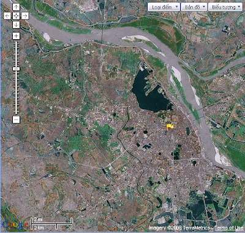Click the yellow flag marker on map

tap(170, 127)
